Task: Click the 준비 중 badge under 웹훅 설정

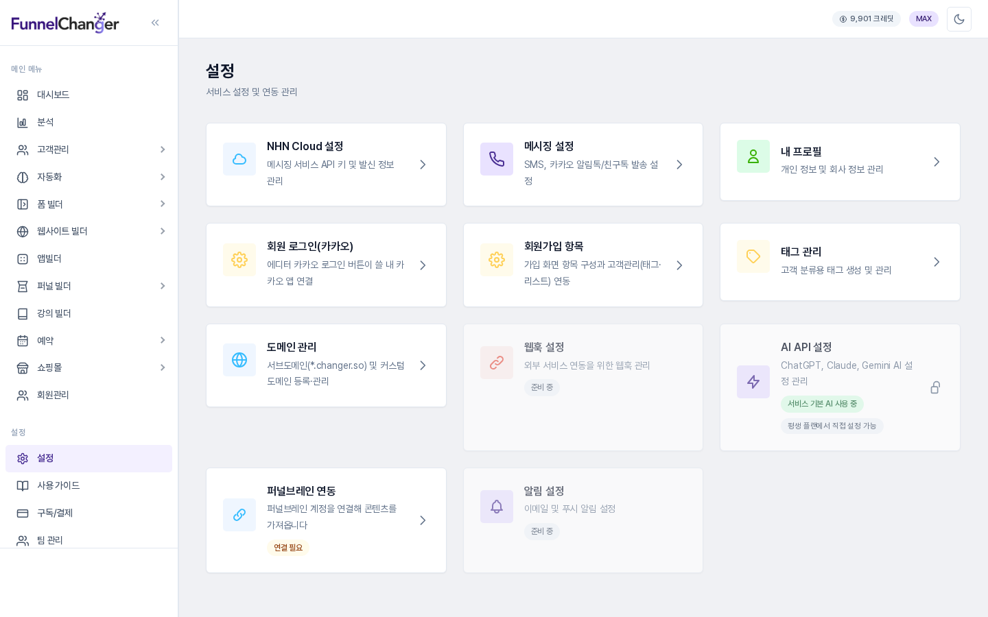Action: (542, 387)
